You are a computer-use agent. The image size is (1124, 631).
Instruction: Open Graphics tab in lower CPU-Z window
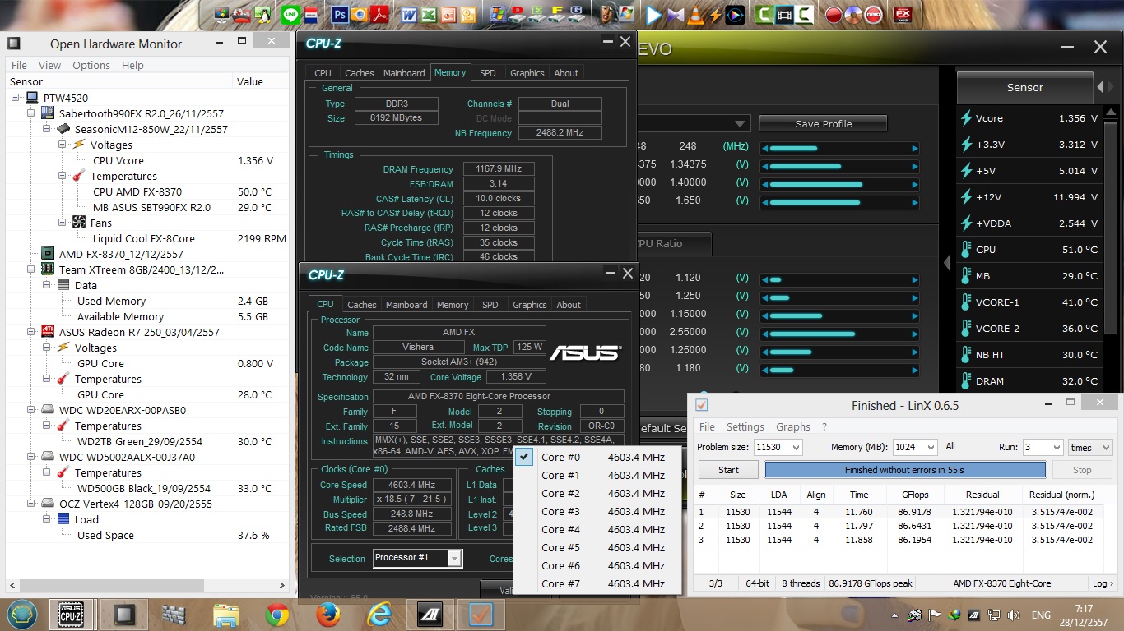click(530, 305)
